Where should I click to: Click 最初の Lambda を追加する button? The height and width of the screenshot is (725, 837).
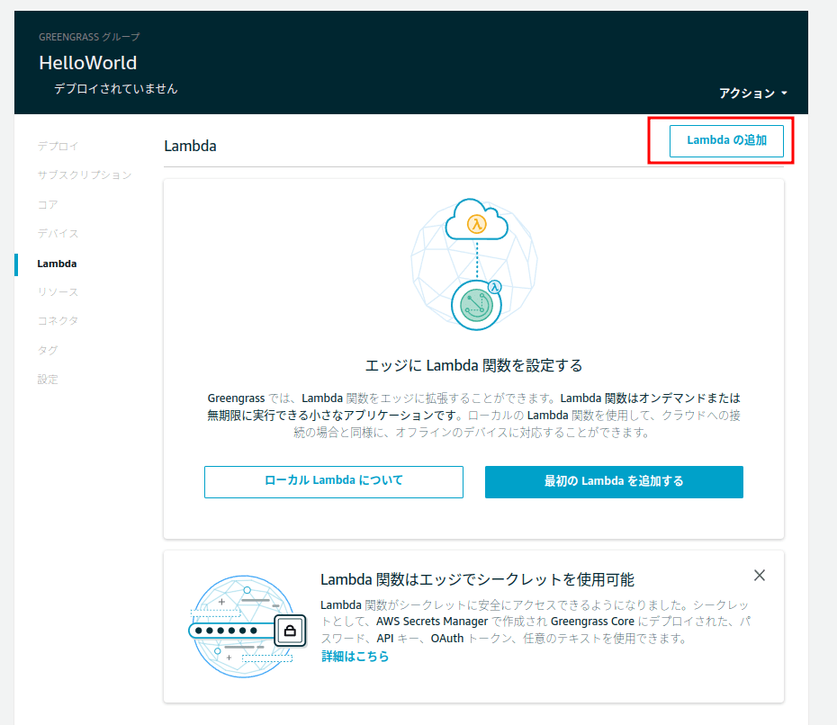pyautogui.click(x=614, y=482)
